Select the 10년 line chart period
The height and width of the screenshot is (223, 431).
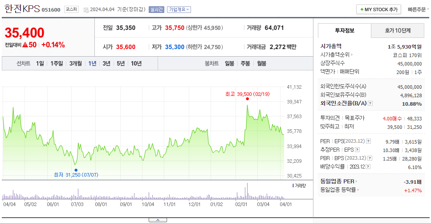pos(136,64)
